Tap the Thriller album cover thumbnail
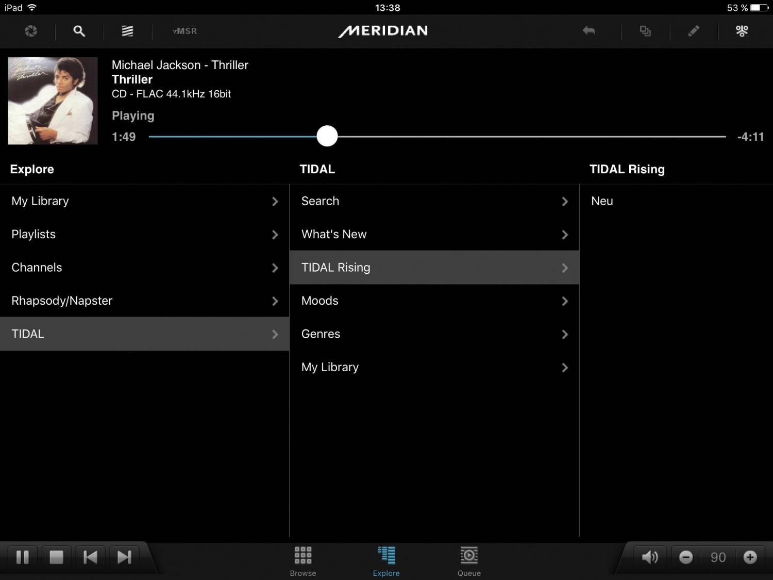Screen dimensions: 773x580 [53, 101]
